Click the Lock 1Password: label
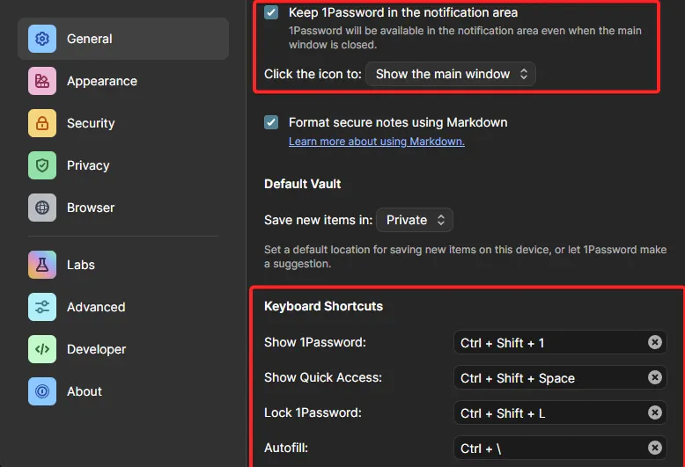 pos(313,412)
